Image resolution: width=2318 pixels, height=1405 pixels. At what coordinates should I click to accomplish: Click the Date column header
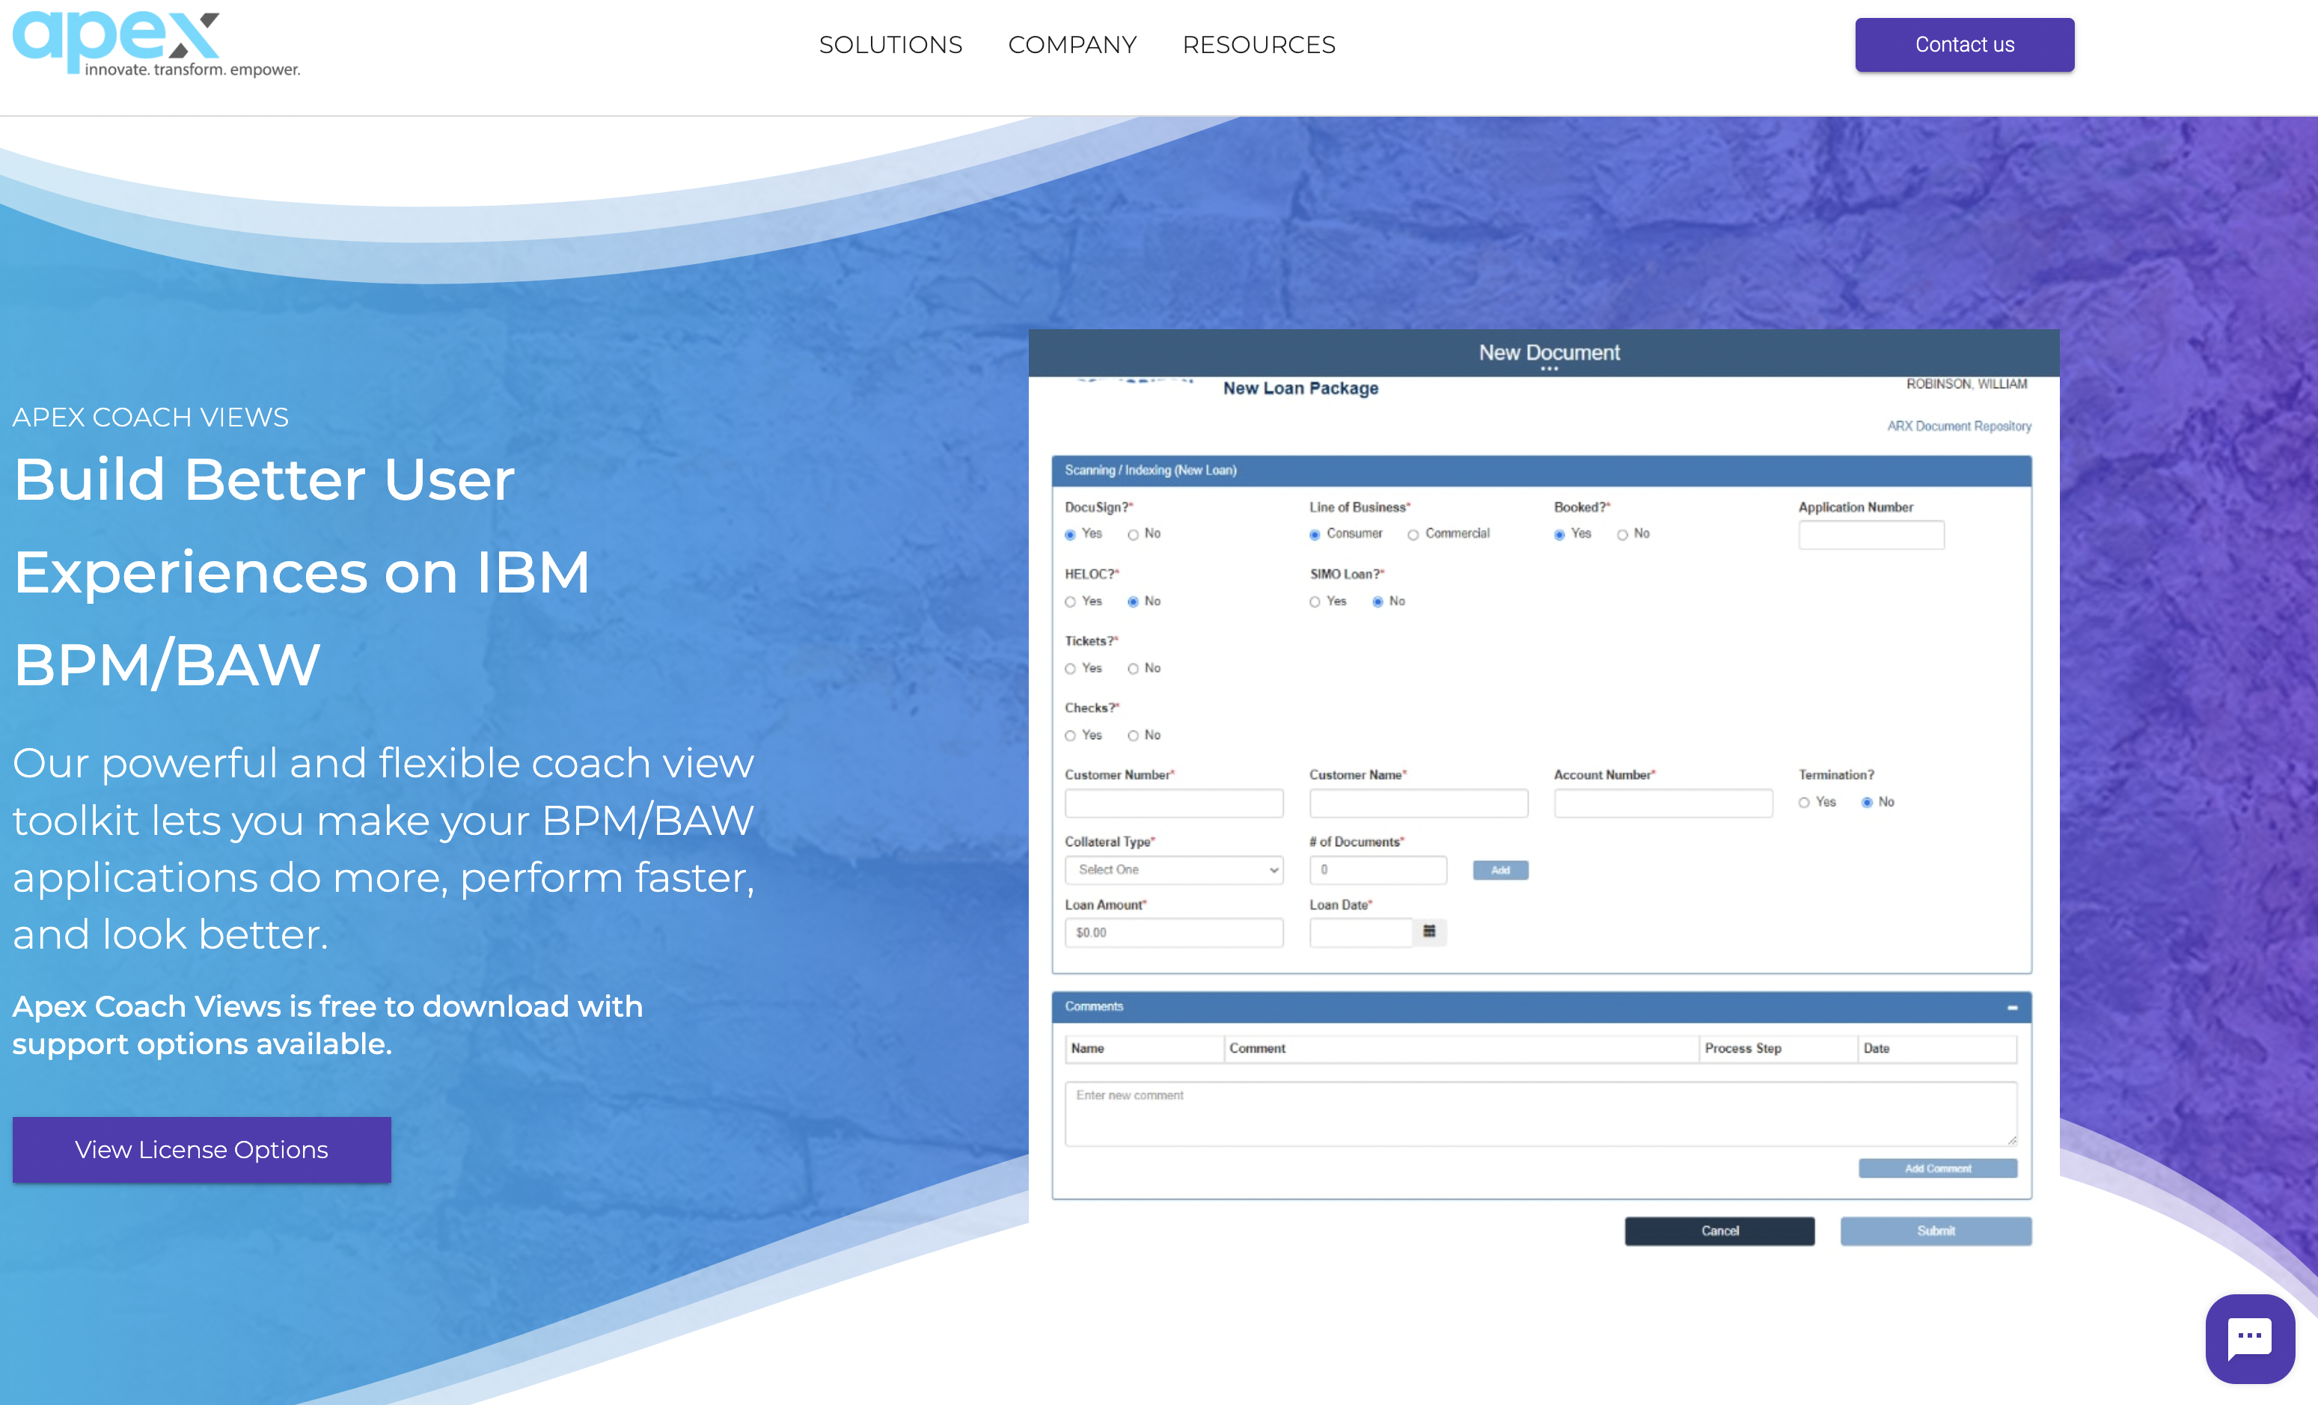(x=1937, y=1049)
